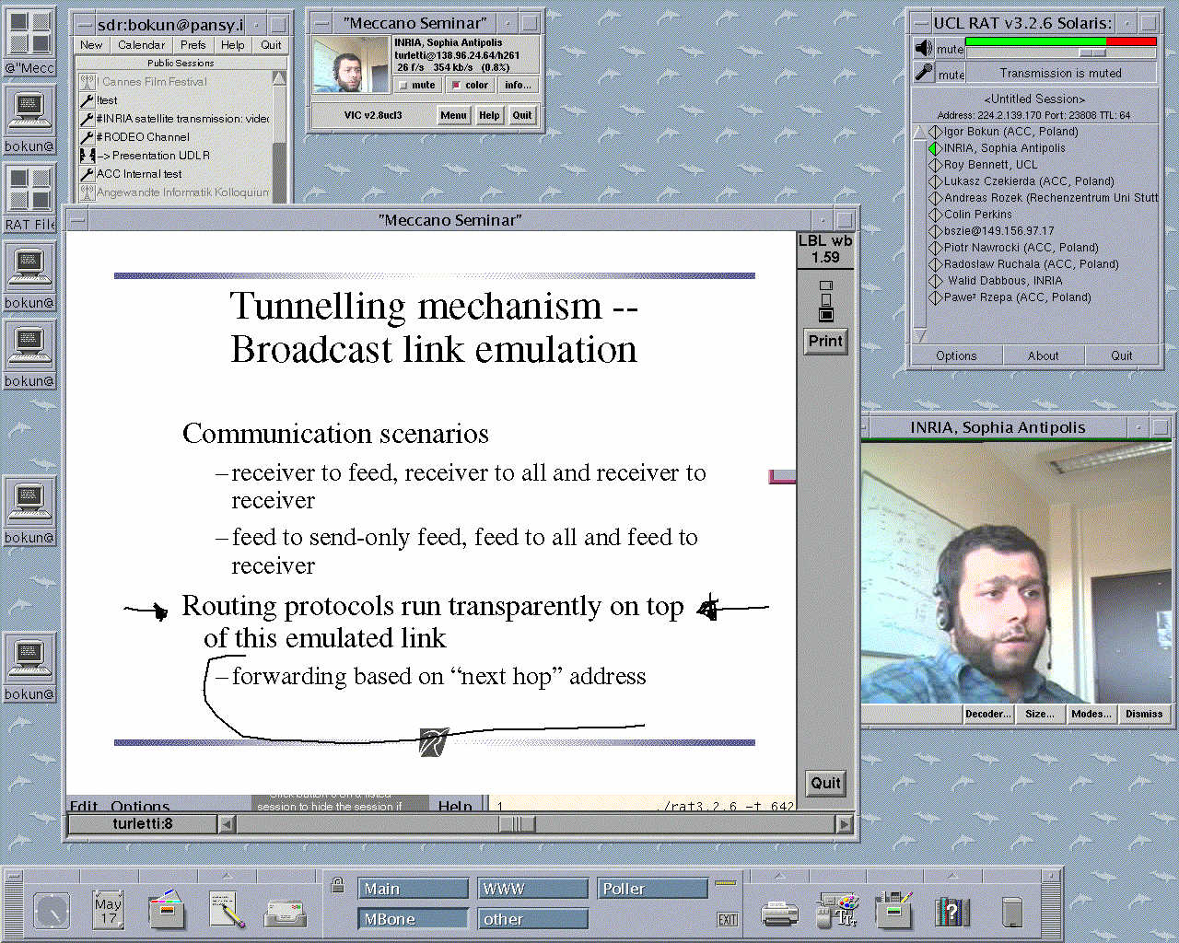Open the Prefs menu in sdr
This screenshot has height=943, width=1179.
pos(193,45)
